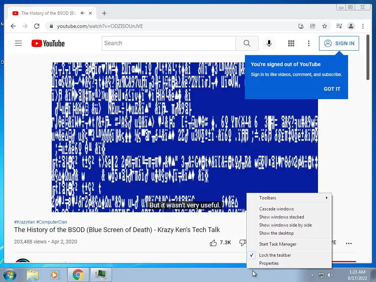Click the YouTube Search input field
Viewport: 376px width, 282px height.
point(169,43)
